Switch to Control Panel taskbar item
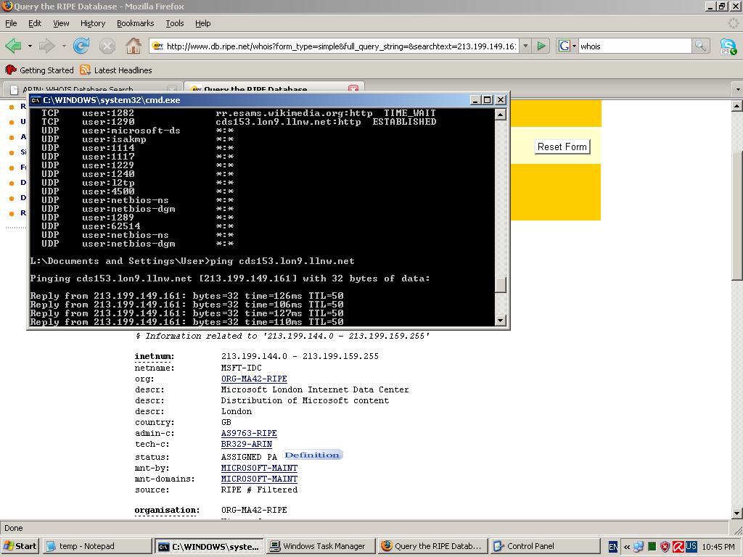Screen dimensions: 743x557 tap(545, 546)
